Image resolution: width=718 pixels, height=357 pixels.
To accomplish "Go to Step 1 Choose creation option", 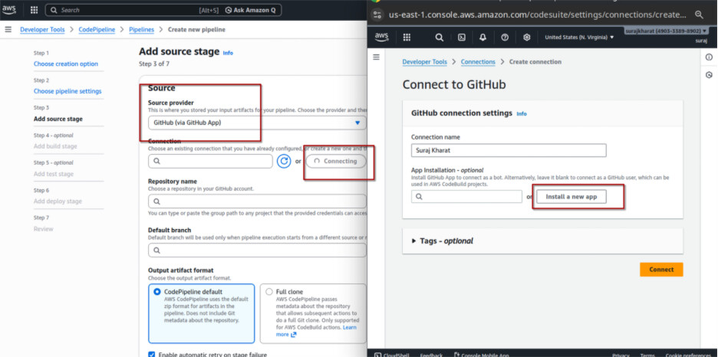I will point(66,64).
